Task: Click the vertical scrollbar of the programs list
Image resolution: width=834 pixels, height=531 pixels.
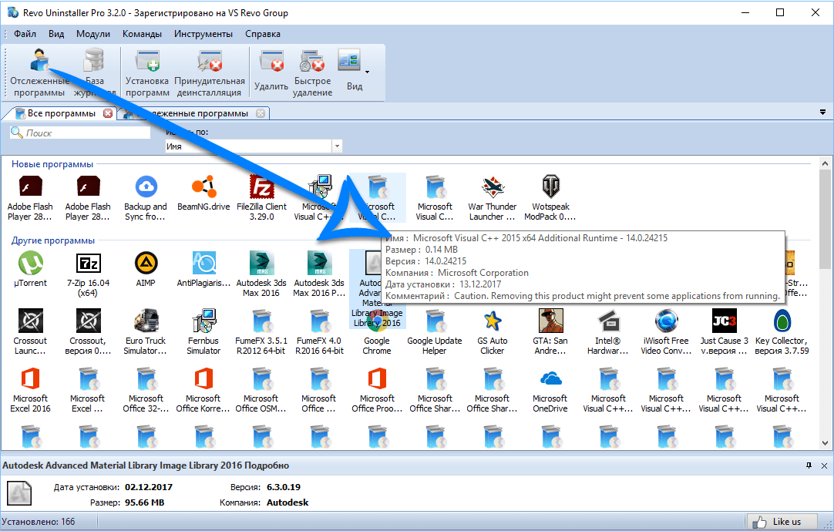Action: (x=824, y=308)
